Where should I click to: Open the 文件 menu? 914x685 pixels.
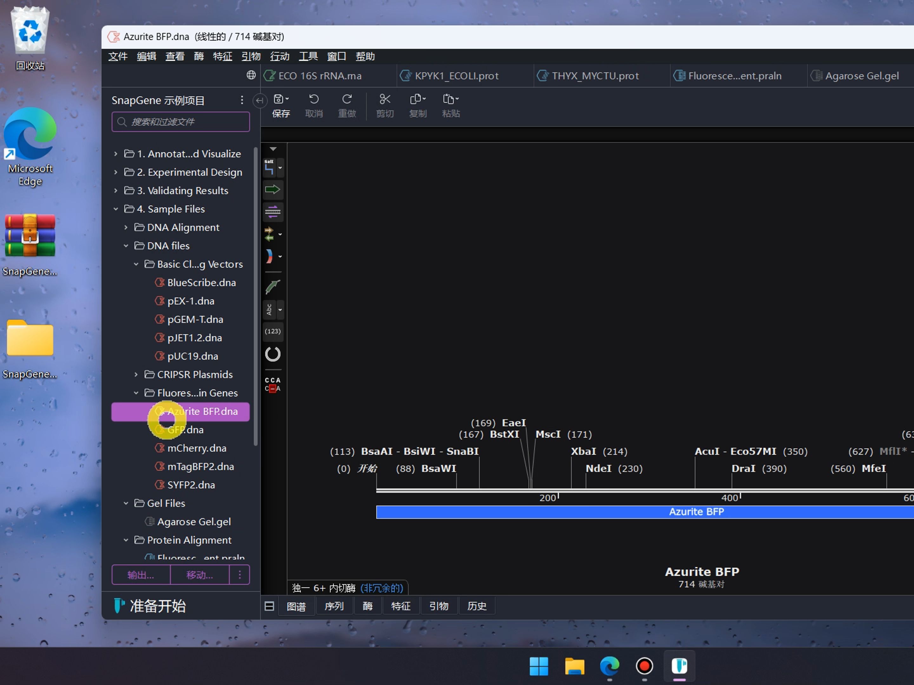118,56
